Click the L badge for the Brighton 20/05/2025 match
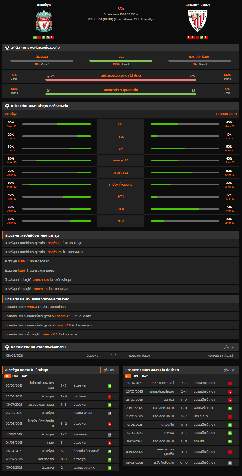242x476 pixels. click(x=110, y=424)
